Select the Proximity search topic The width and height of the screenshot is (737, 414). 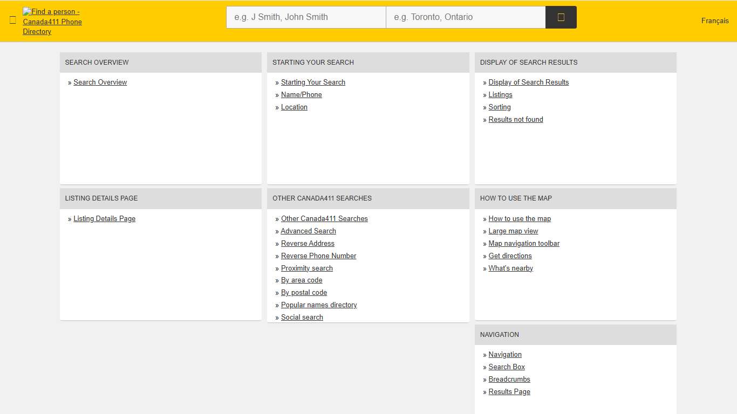pyautogui.click(x=306, y=268)
